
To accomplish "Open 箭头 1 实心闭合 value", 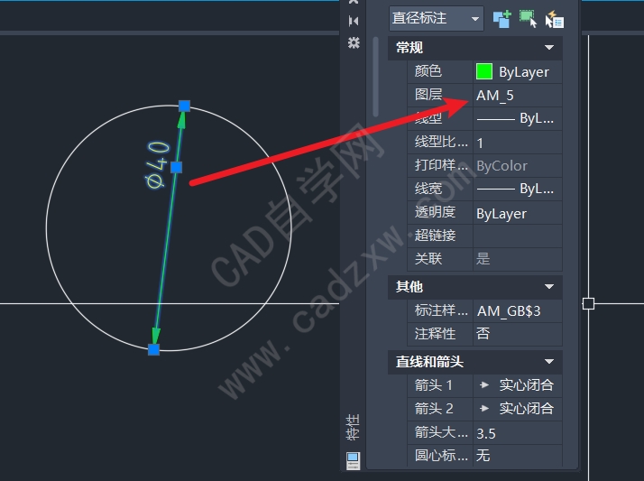I will pyautogui.click(x=518, y=385).
